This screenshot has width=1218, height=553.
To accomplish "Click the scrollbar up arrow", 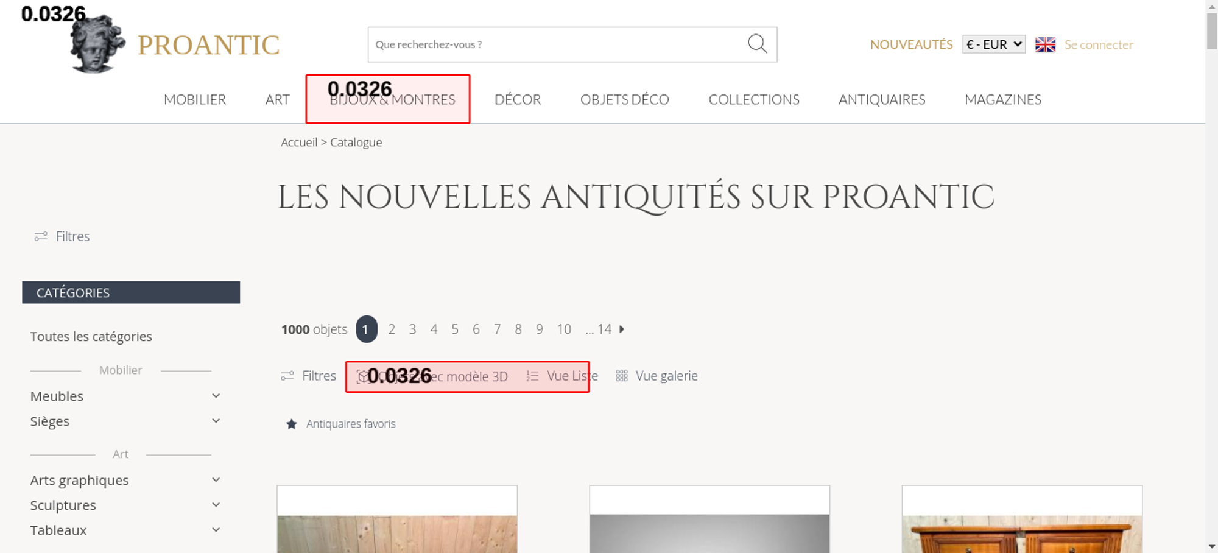I will pos(1212,5).
